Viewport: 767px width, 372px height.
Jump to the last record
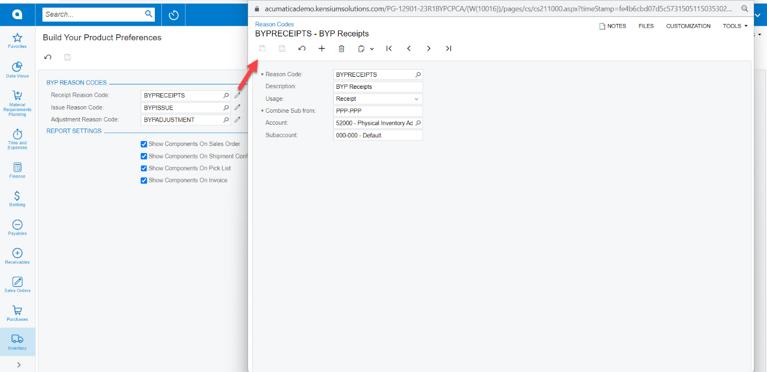click(x=448, y=48)
